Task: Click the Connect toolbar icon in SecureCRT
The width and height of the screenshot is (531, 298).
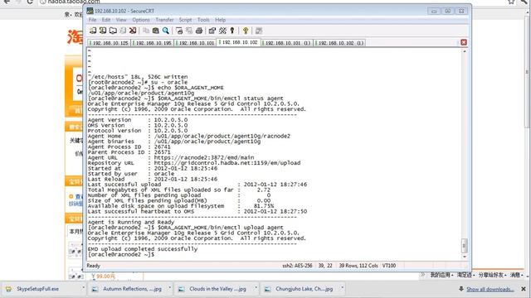Action: [92, 31]
